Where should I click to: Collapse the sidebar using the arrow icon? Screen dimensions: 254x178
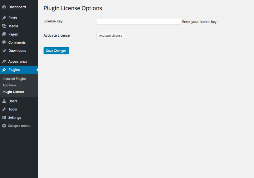click(4, 126)
